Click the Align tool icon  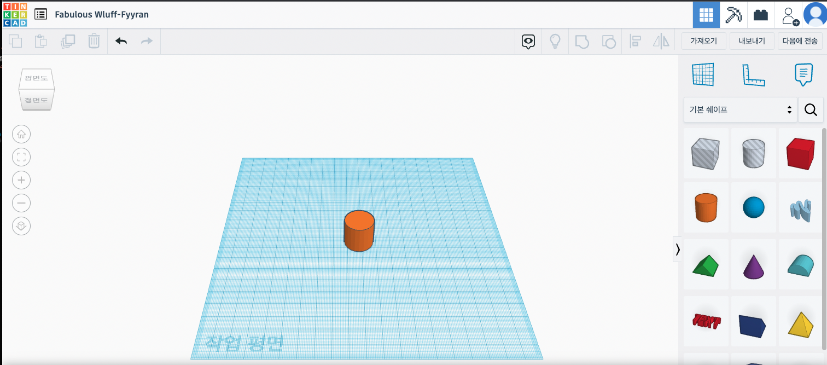tap(635, 41)
